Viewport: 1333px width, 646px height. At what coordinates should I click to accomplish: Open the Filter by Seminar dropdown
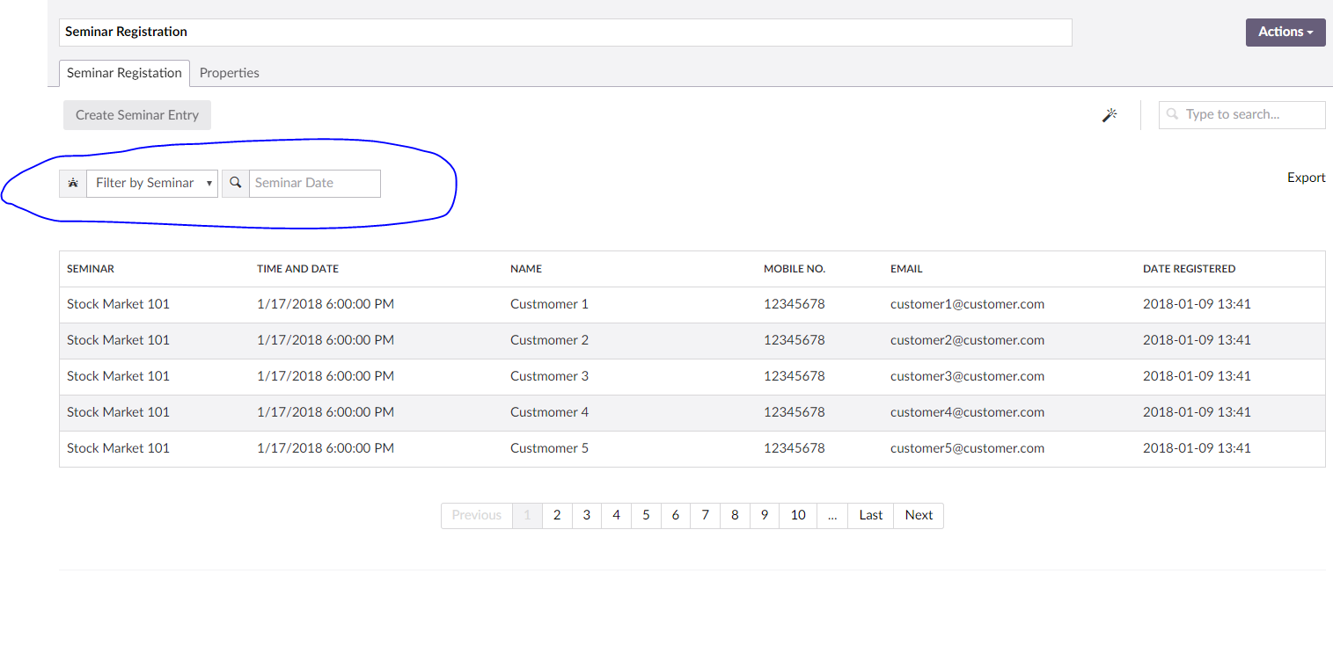152,183
